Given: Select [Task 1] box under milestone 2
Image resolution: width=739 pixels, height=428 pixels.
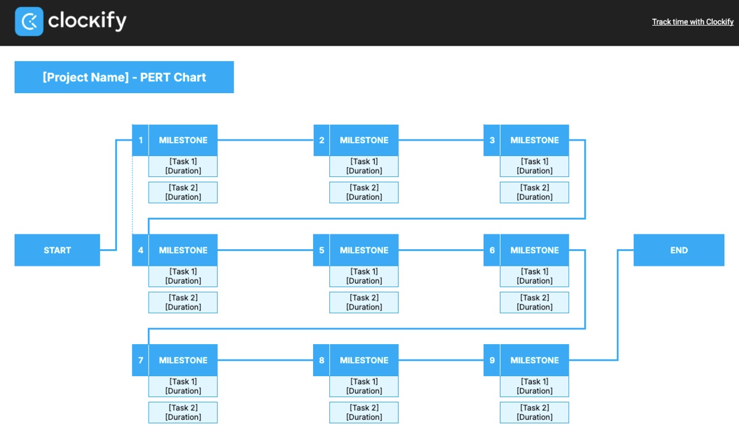Looking at the screenshot, I should click(364, 167).
